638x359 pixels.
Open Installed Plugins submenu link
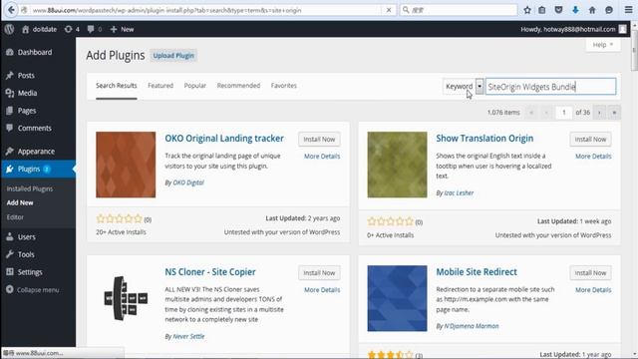click(30, 188)
